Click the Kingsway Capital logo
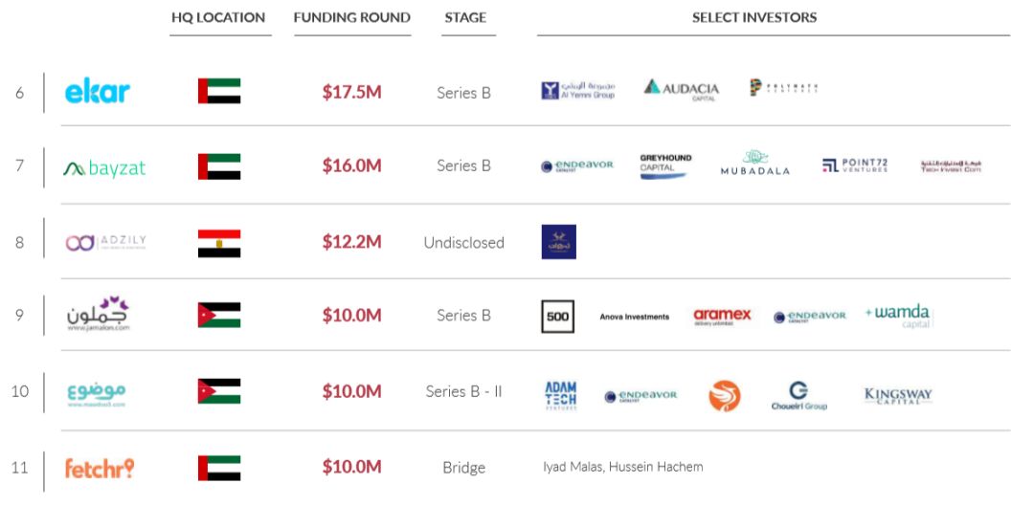The width and height of the screenshot is (1034, 506). coord(897,395)
